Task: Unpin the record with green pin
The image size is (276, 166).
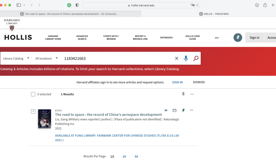Action: (x=183, y=110)
